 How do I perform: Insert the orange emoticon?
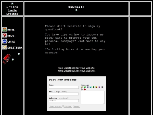coord(96,87)
